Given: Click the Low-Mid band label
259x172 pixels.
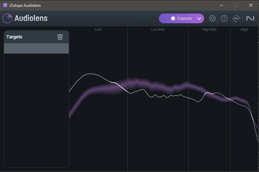Looking at the screenshot, I should [158, 29].
